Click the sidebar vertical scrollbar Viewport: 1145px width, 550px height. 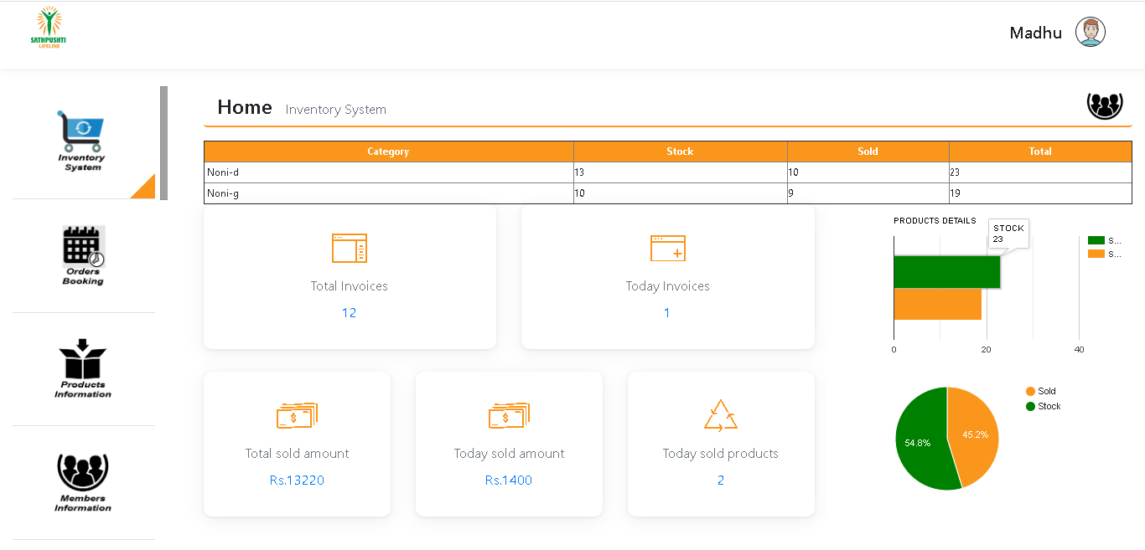pyautogui.click(x=163, y=142)
